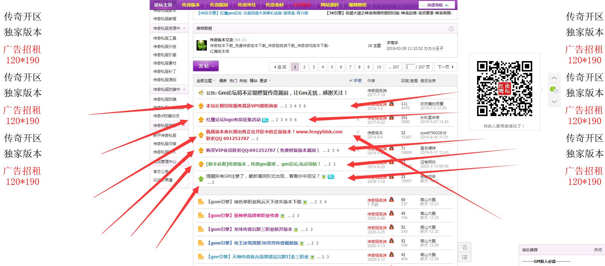Screen dimensions: 605x266
Task: Click the WeChat icon beside the QR code
Action: [554, 90]
